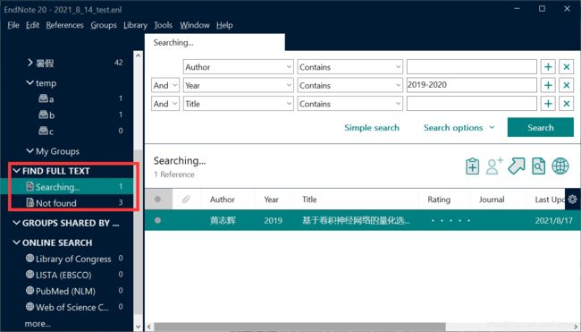Add a search row after Author row
Screen dimensions: 581x332
(x=548, y=67)
